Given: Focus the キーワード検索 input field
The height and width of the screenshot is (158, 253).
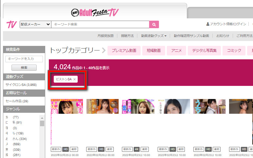Looking at the screenshot, I should [100, 24].
